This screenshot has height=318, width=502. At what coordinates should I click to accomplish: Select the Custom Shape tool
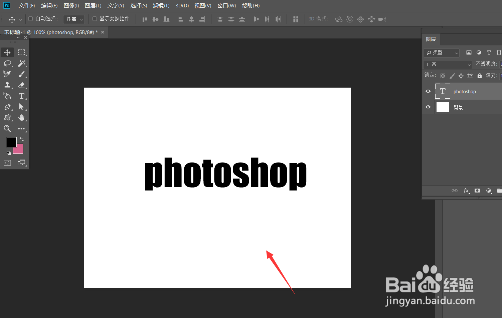coord(7,118)
